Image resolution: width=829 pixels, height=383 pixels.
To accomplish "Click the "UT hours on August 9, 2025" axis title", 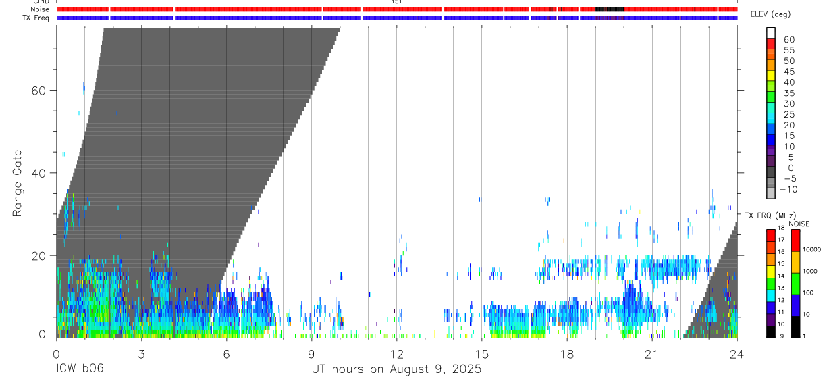I will click(x=396, y=369).
